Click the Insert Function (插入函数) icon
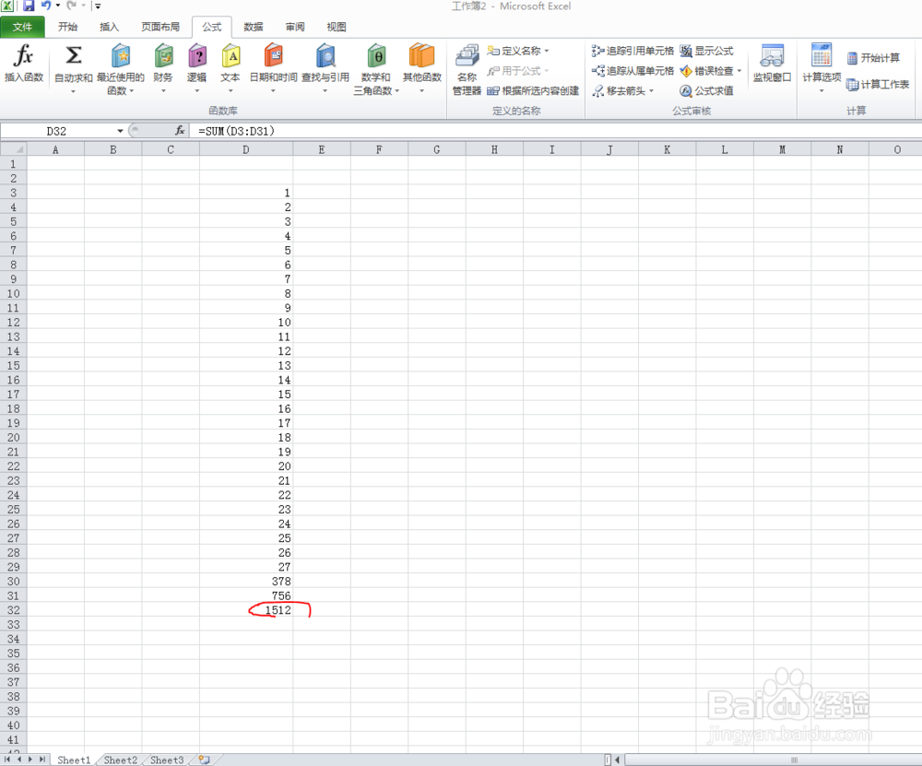The image size is (922, 766). (24, 63)
